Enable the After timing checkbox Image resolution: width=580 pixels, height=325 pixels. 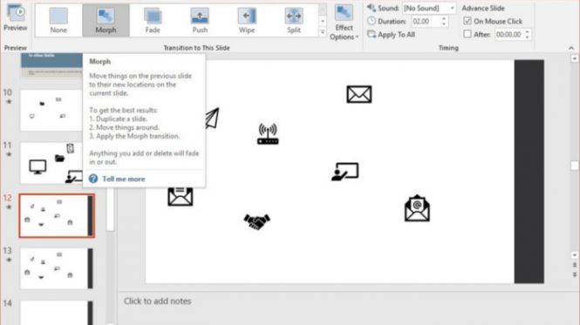pos(467,34)
